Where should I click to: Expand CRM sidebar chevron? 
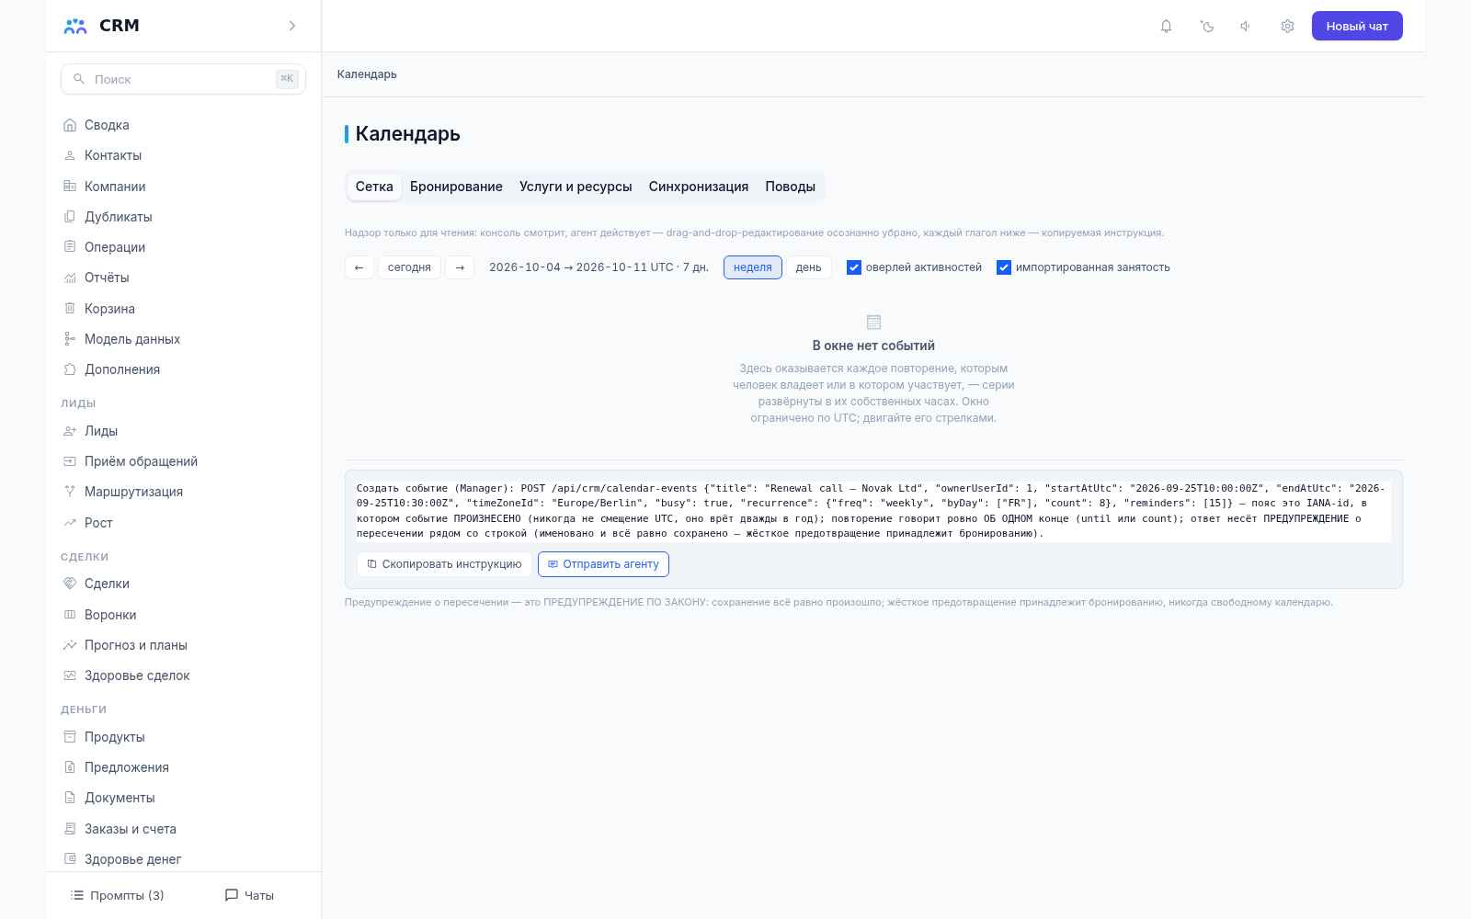click(x=292, y=26)
